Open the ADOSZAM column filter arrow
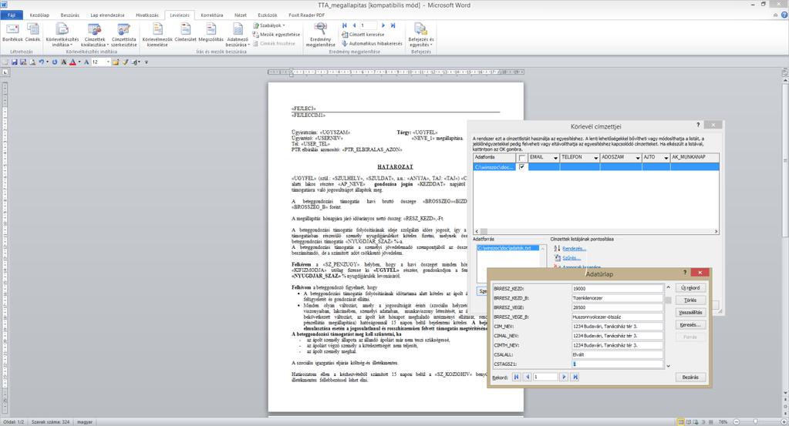789x426 pixels. (x=638, y=158)
